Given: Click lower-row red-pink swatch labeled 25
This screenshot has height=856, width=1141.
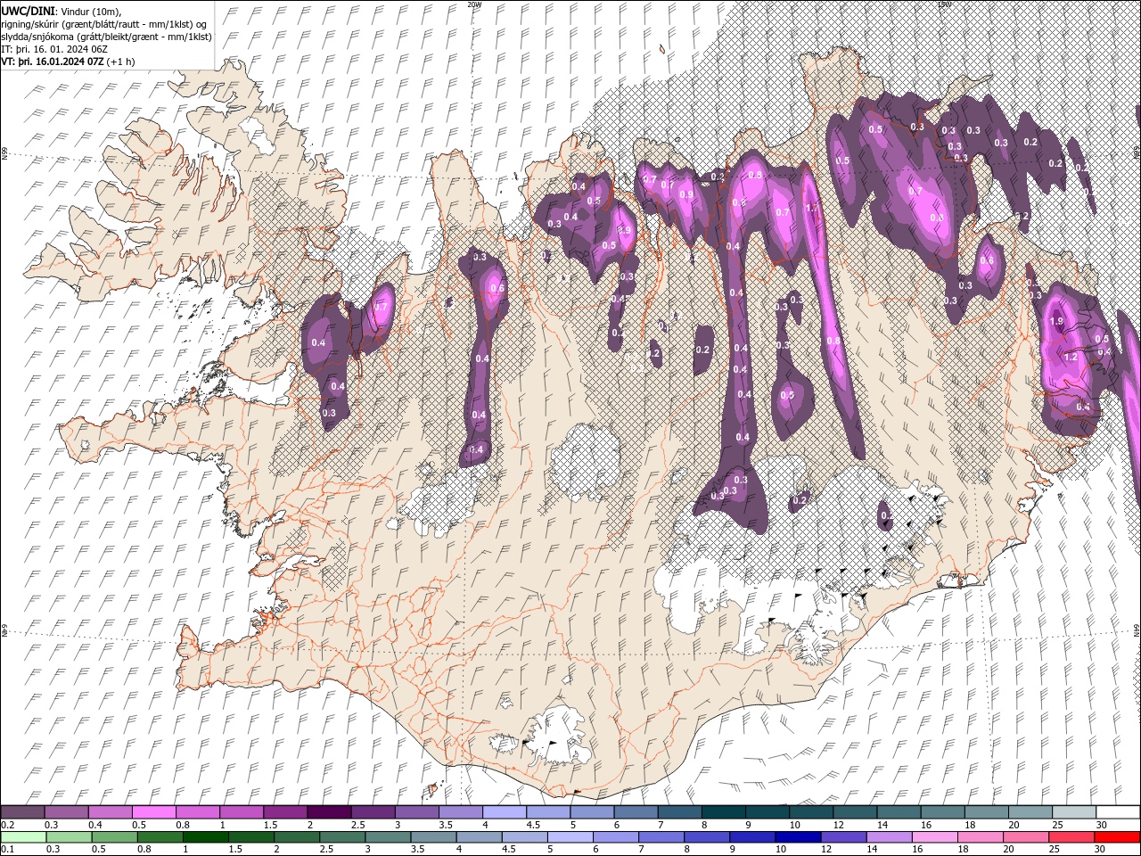Looking at the screenshot, I should click(x=1071, y=837).
